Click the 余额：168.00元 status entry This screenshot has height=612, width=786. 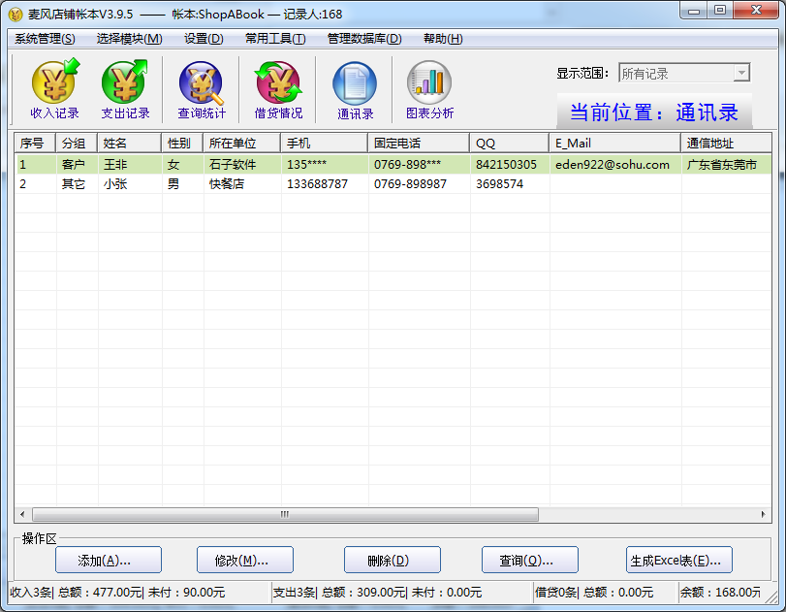[x=720, y=593]
